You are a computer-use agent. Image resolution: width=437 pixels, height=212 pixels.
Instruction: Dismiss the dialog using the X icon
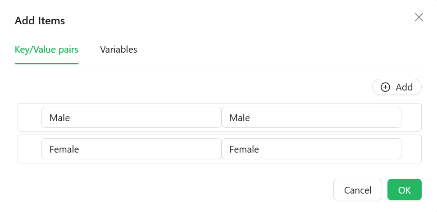[419, 18]
